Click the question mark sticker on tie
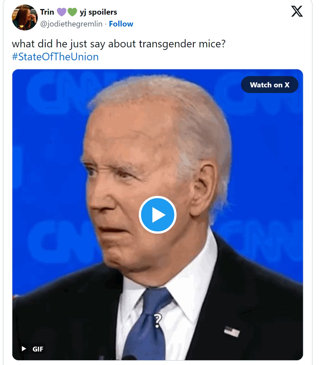The image size is (319, 365). coord(158,321)
